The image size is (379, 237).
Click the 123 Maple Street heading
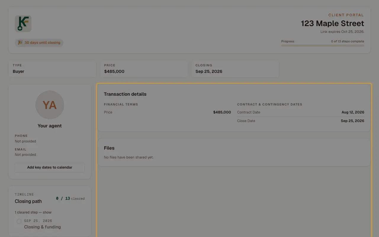[x=333, y=23]
